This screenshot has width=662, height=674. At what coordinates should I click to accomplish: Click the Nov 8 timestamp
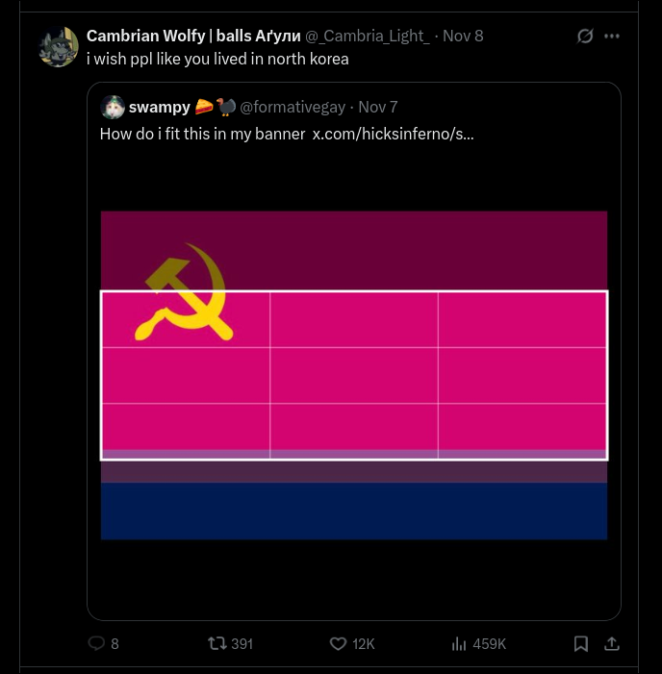coord(463,36)
